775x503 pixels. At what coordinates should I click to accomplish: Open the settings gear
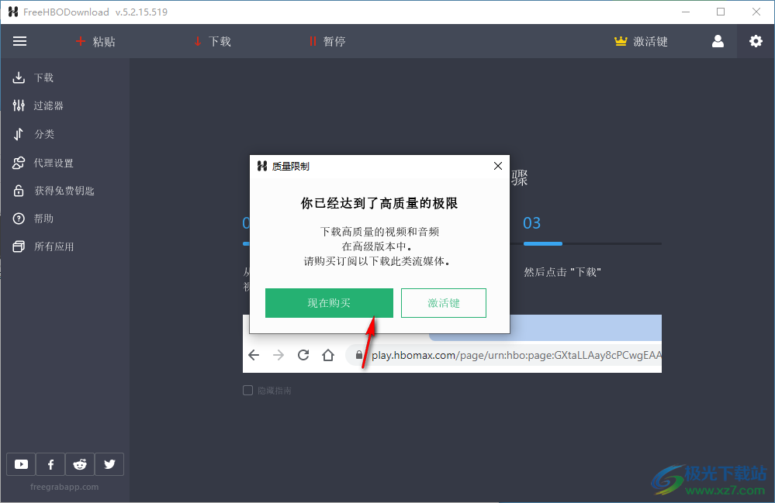point(756,41)
